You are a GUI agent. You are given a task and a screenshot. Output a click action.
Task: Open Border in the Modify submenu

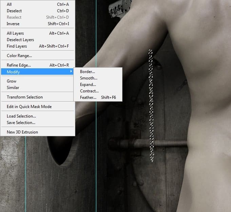pyautogui.click(x=98, y=72)
